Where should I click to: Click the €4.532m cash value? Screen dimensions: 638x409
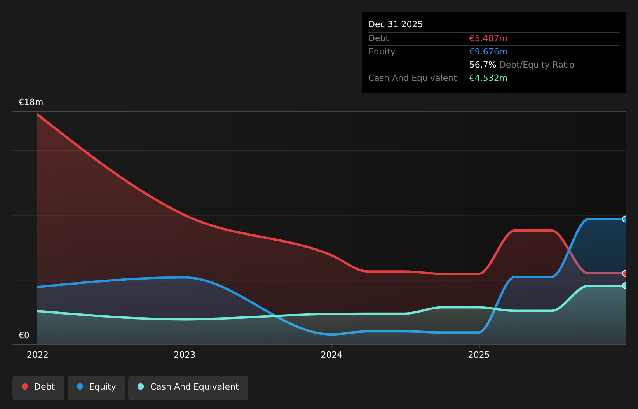pyautogui.click(x=488, y=78)
